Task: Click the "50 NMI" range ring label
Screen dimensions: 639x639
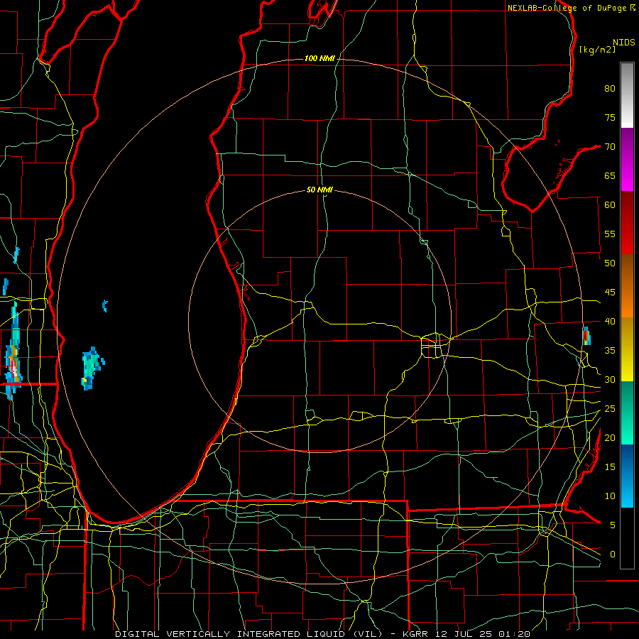Action: (319, 190)
